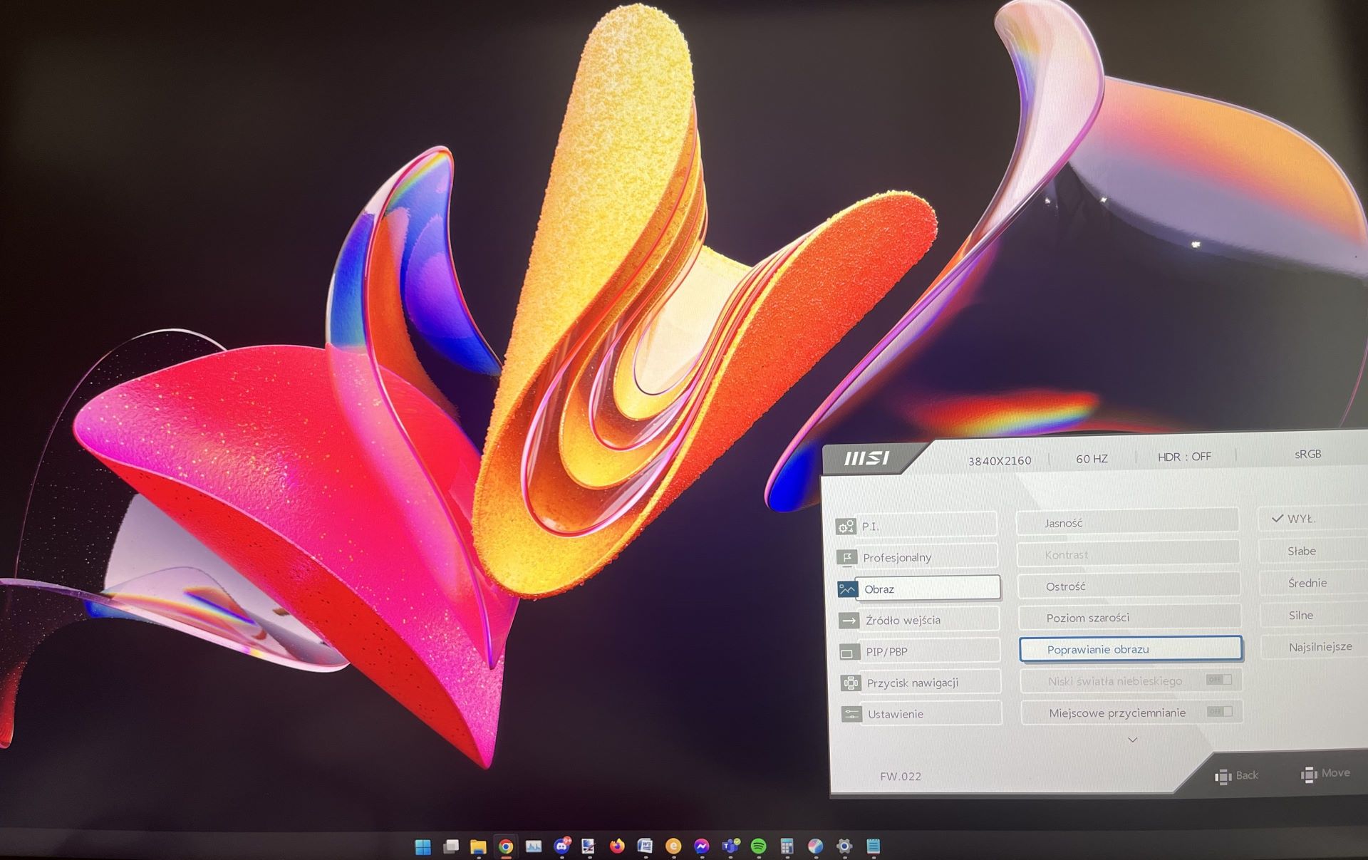The width and height of the screenshot is (1368, 860).
Task: Open the PIP/PBP menu section
Action: [x=920, y=651]
